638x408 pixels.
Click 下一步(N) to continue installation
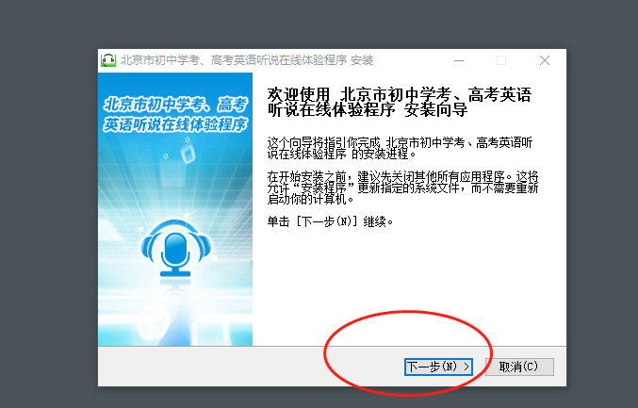pyautogui.click(x=437, y=367)
